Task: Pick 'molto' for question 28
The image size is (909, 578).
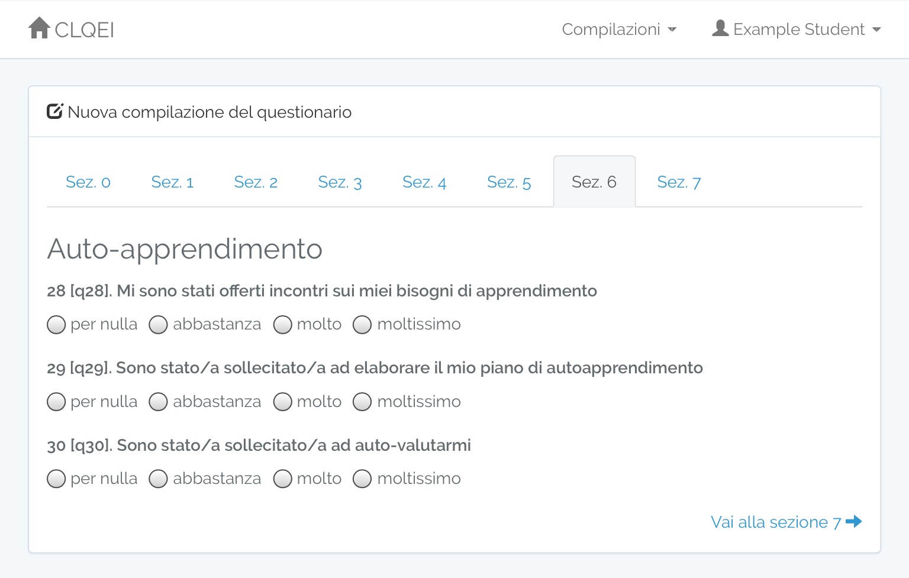Action: point(283,325)
